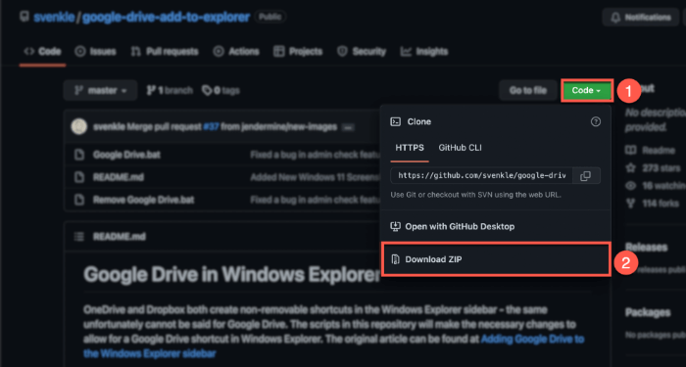Click the Insights graph icon
The image size is (686, 367).
[406, 52]
